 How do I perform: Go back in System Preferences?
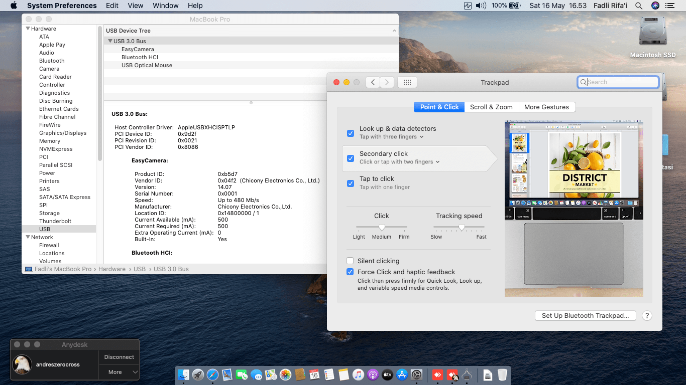coord(373,82)
